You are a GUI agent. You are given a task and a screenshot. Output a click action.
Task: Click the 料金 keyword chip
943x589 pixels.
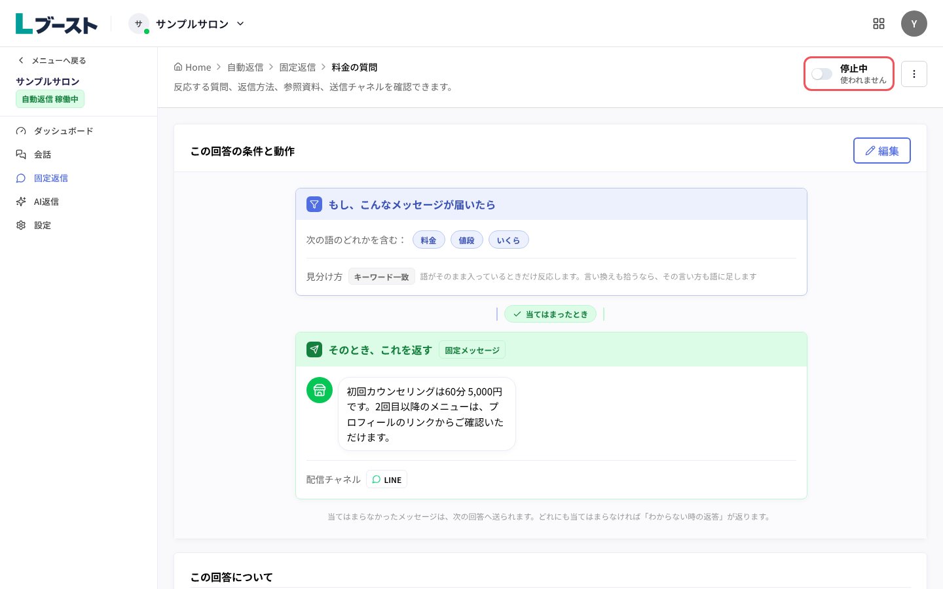pos(429,240)
